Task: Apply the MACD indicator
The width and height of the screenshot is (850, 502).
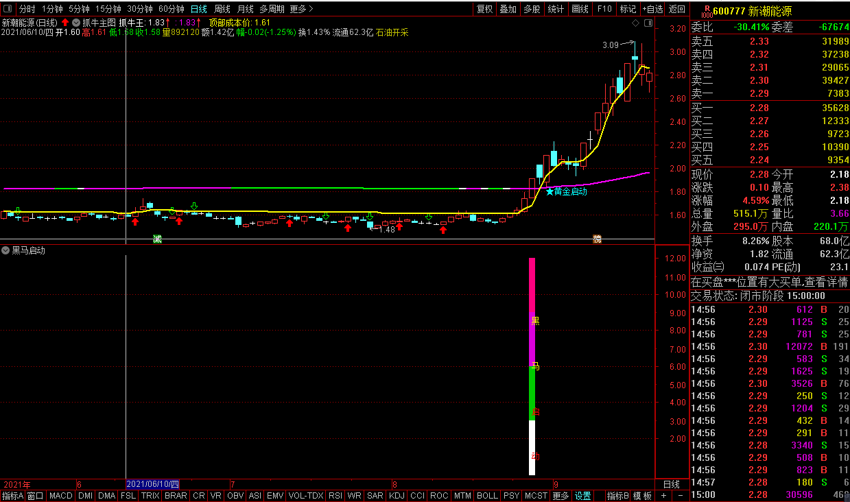Action: pyautogui.click(x=61, y=495)
